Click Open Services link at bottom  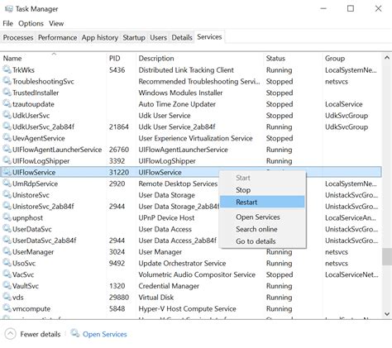(x=105, y=334)
